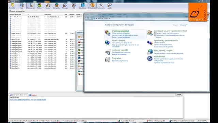218x123 pixels.
Task: Click the Cuentas de usuario people icon
Action: (150, 33)
